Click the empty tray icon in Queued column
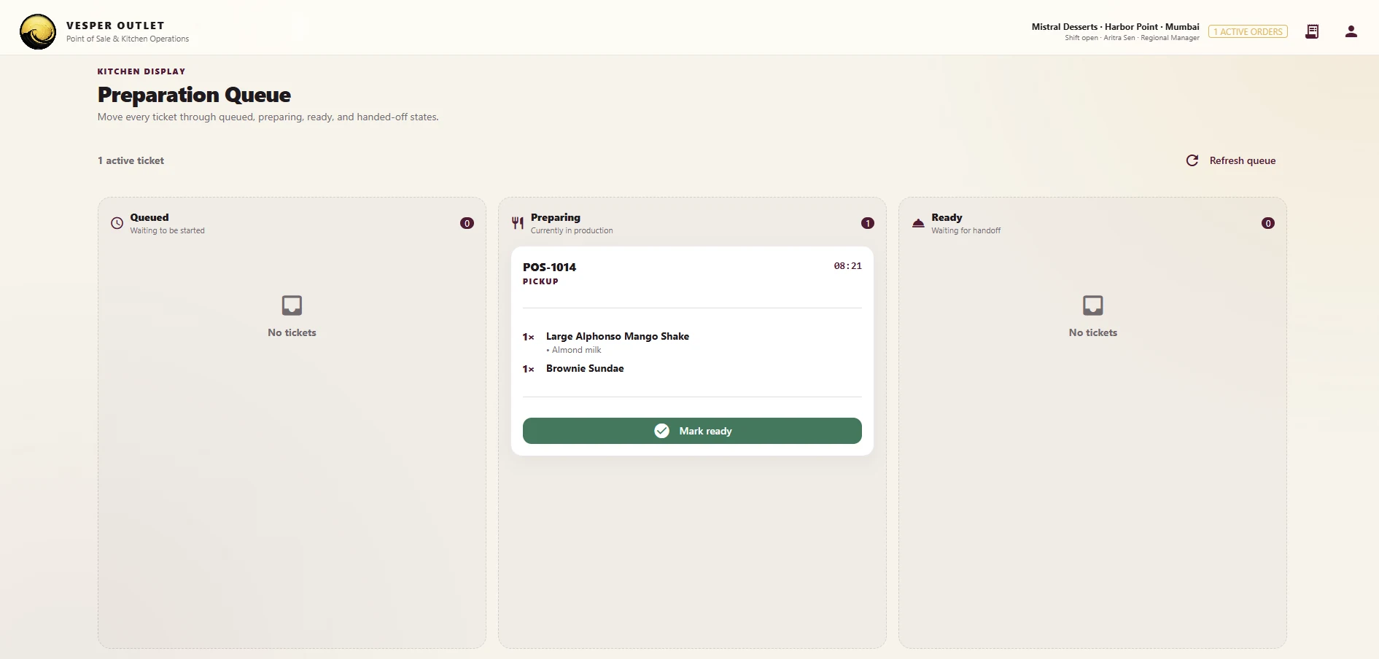1379x659 pixels. [292, 305]
